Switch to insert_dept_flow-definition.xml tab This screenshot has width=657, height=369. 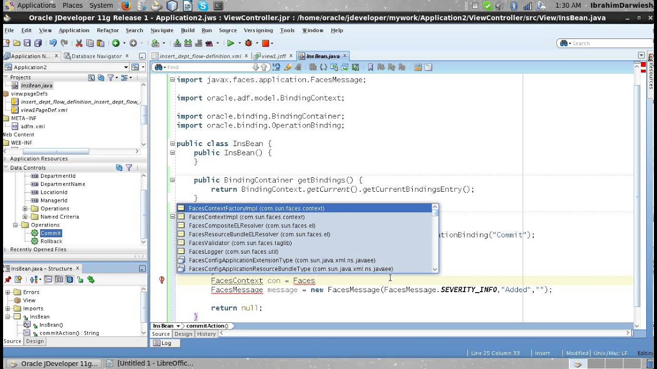pos(200,56)
